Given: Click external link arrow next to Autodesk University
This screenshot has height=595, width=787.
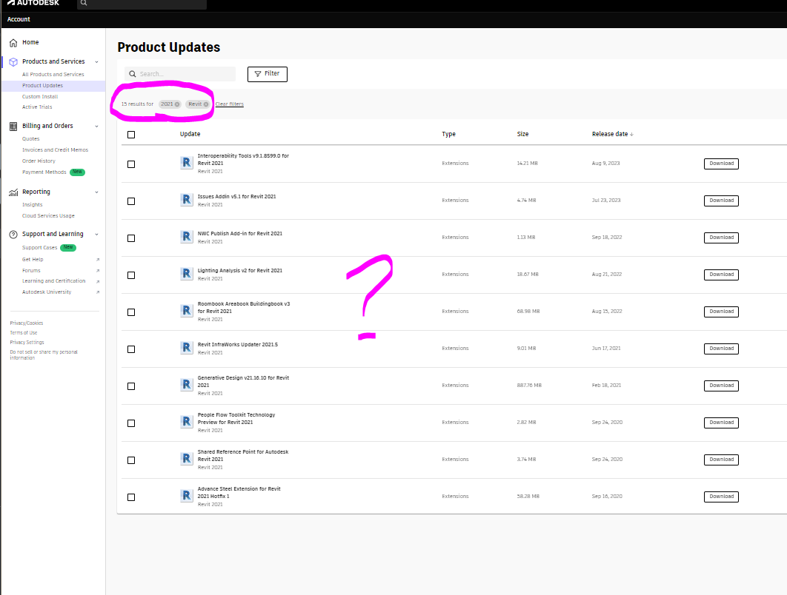Looking at the screenshot, I should (98, 292).
